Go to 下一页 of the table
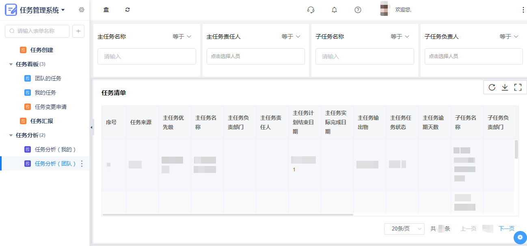Screen dimensions: 527x246 coord(506,229)
